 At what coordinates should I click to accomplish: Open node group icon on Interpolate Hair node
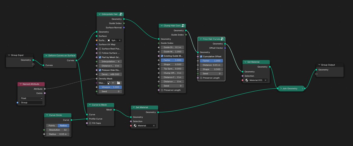coord(121,14)
